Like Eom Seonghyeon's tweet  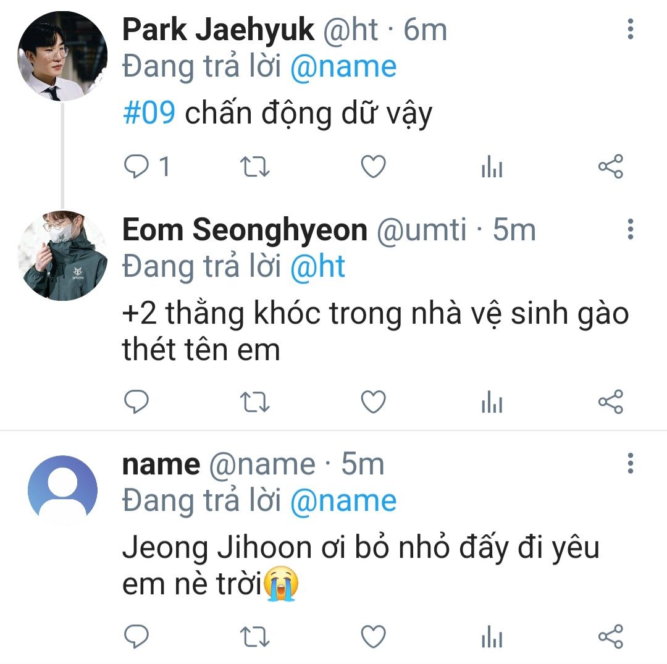click(373, 403)
